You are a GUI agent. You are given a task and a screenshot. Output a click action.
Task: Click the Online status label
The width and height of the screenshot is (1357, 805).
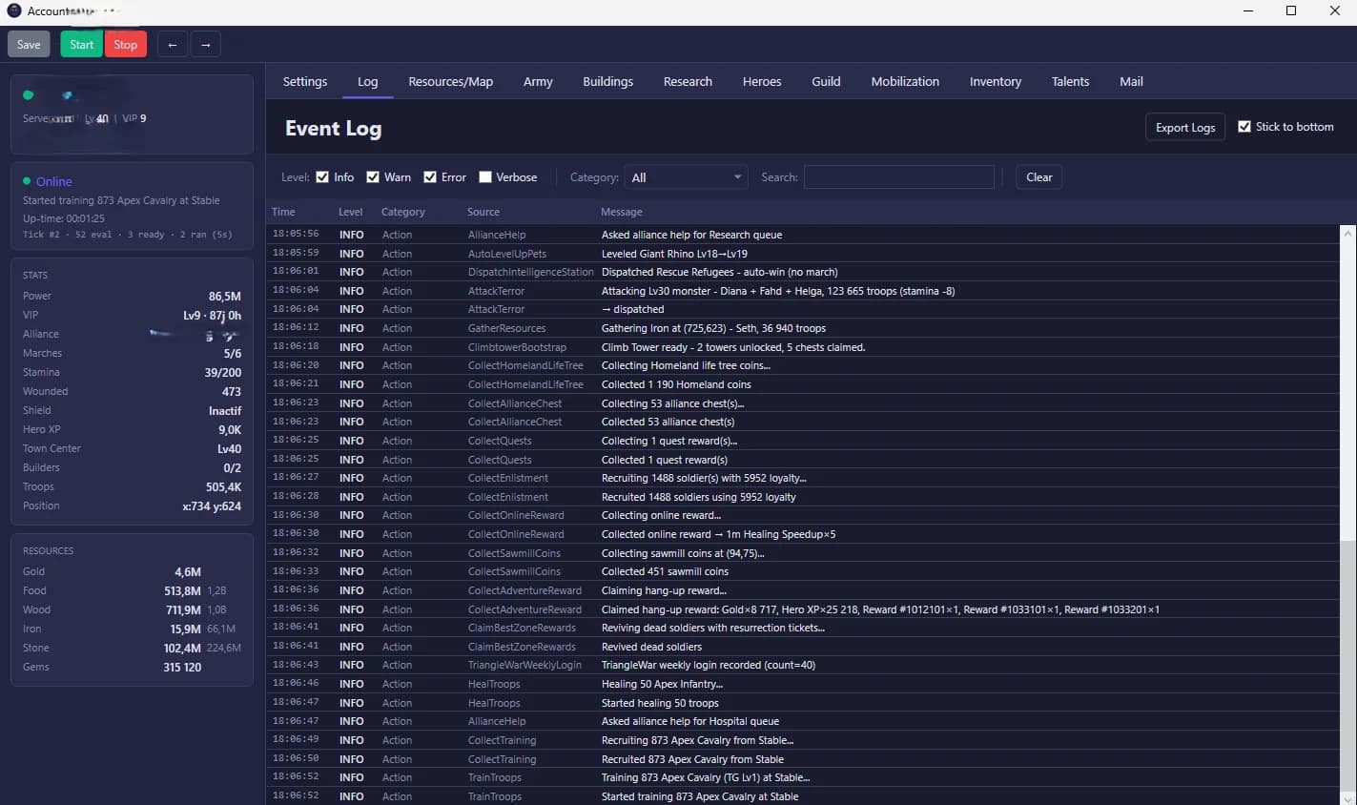(x=54, y=181)
